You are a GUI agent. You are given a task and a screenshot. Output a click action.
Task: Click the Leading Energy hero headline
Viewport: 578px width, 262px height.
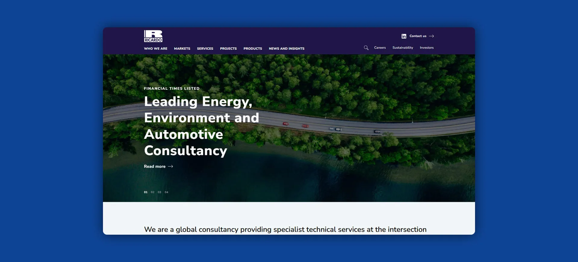click(201, 126)
